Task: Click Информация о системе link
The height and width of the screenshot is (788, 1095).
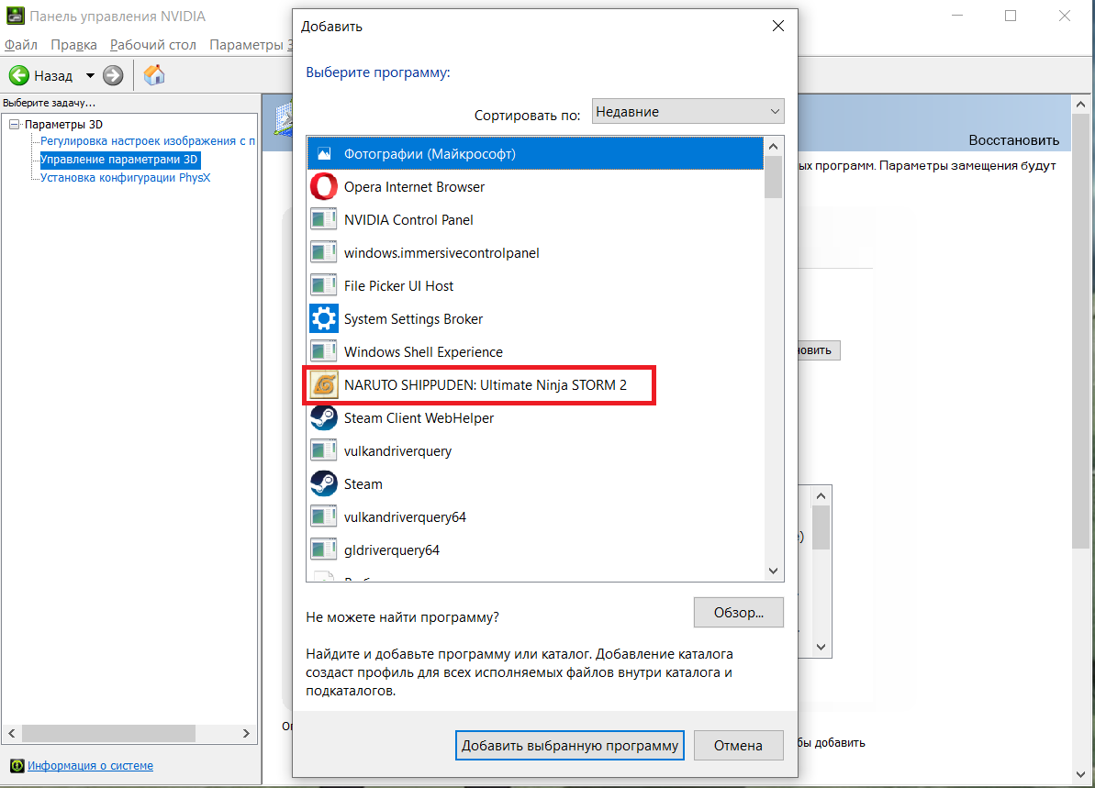Action: [x=90, y=766]
